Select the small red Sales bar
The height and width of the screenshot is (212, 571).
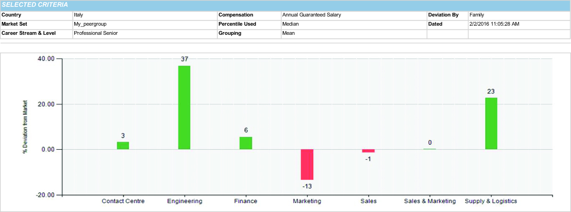click(x=368, y=151)
